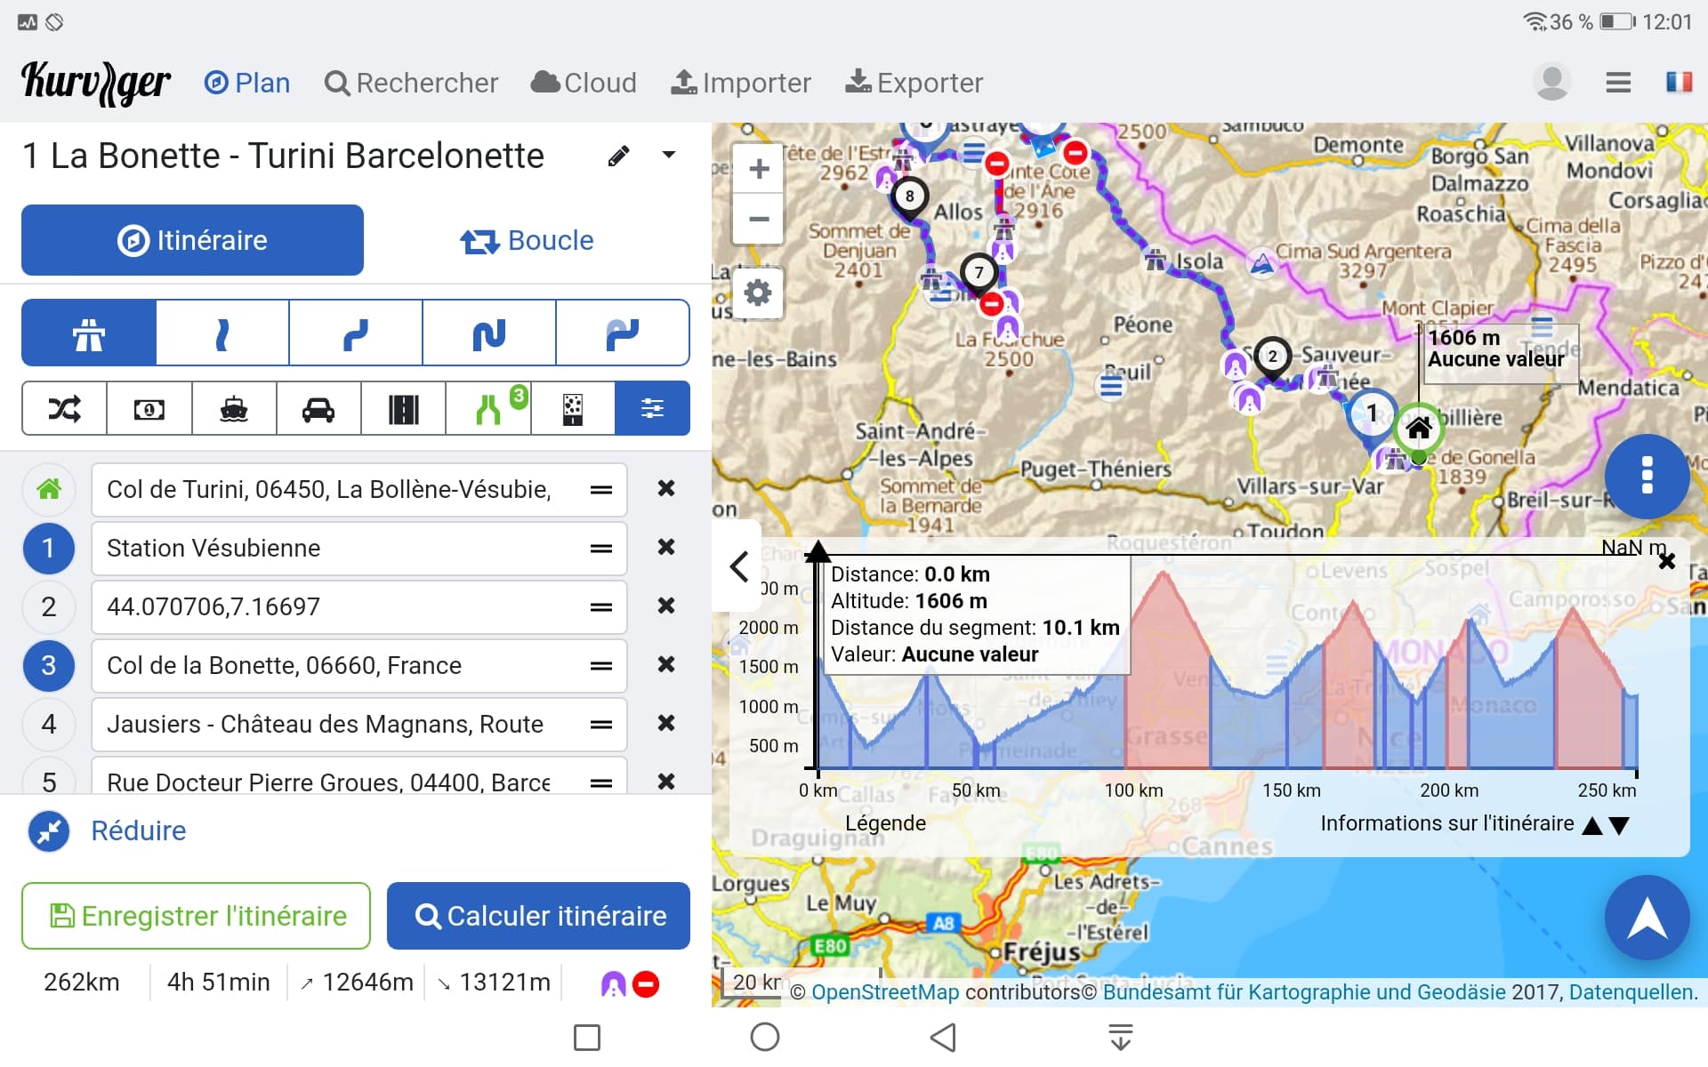This screenshot has width=1708, height=1067.
Task: Toggle the avoid unpaved roads icon
Action: [x=573, y=409]
